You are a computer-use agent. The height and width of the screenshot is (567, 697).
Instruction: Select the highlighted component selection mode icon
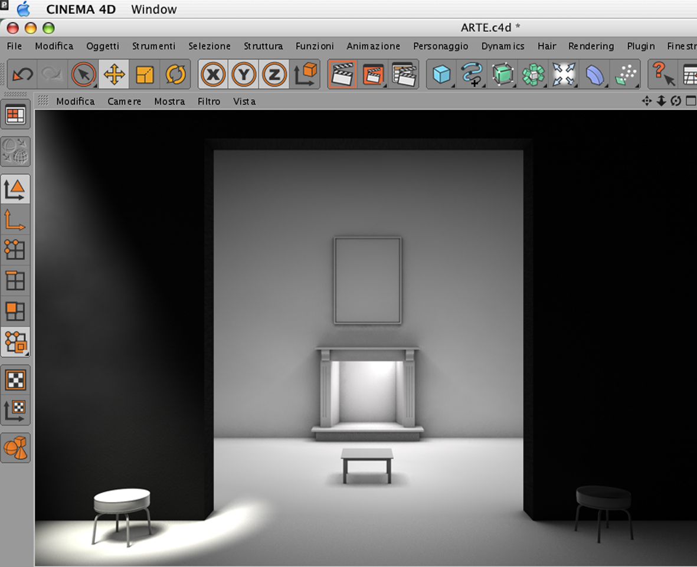click(15, 342)
